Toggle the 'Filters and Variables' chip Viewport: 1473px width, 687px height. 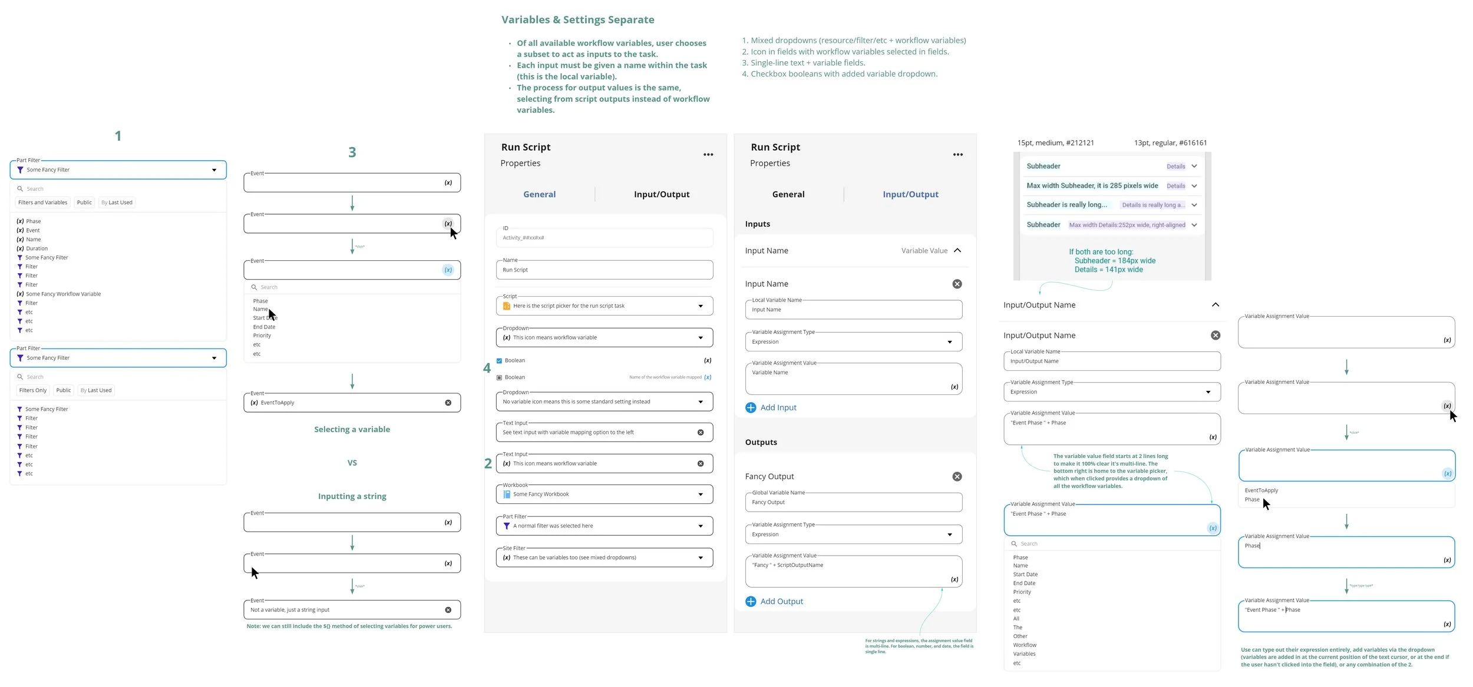(x=42, y=203)
